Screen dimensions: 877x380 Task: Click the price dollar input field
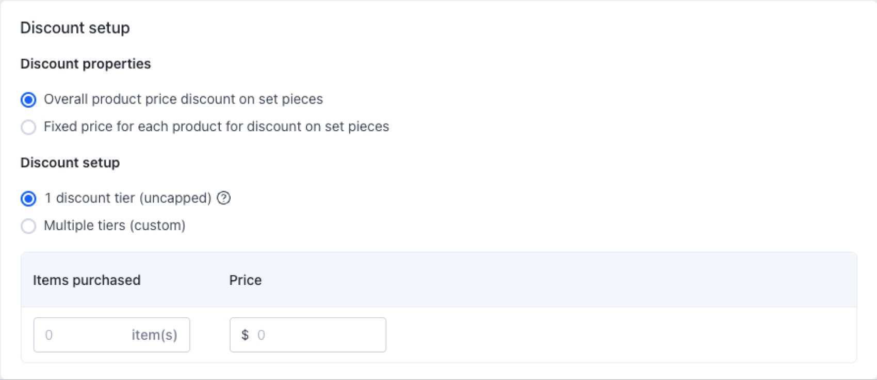[x=307, y=335]
